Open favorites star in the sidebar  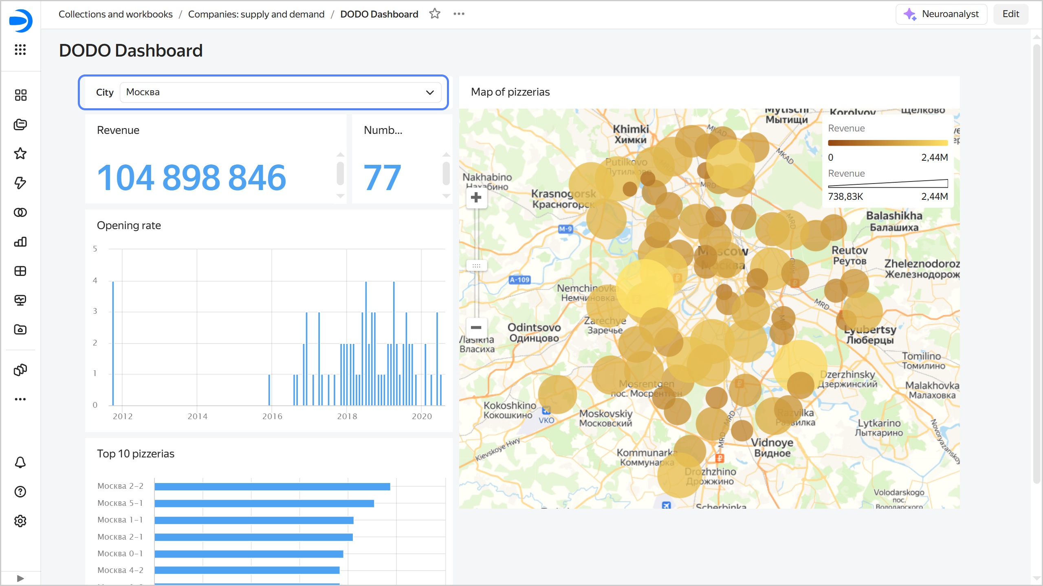tap(20, 153)
